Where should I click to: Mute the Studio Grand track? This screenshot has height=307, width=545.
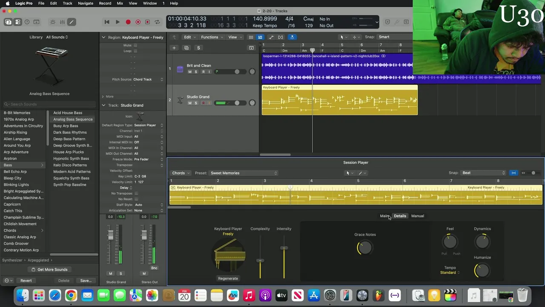pos(190,103)
